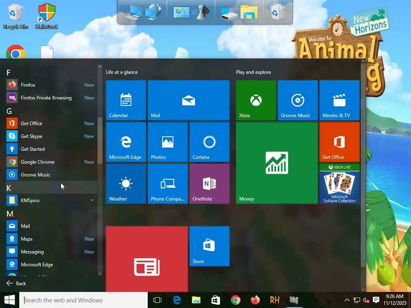
Task: Click the app list scrollbar down arrow
Action: 100,274
